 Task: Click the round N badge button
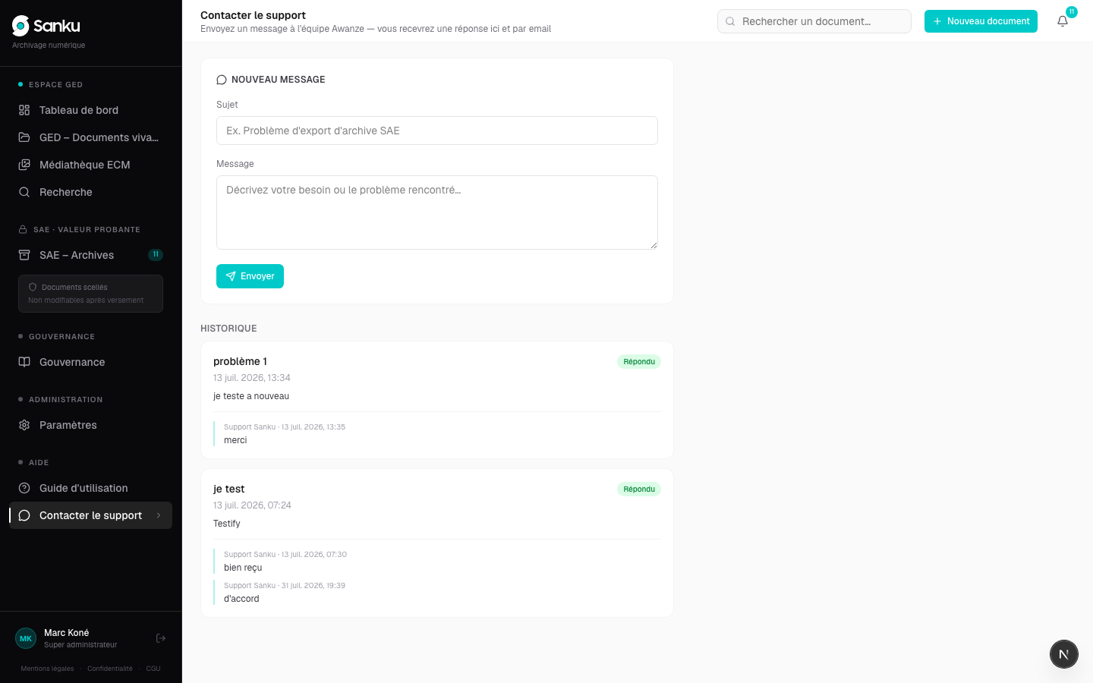(x=1064, y=654)
